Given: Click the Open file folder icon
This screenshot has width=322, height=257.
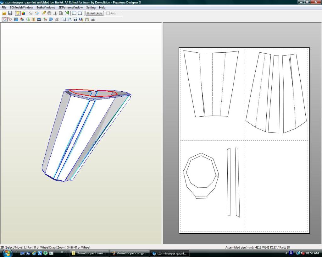Looking at the screenshot, I should (4, 13).
